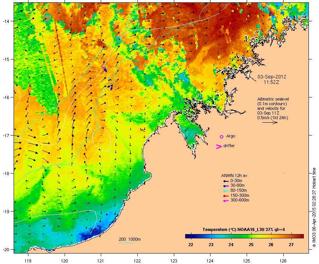The image size is (319, 264).
Task: Click the 'Temperature (°C) NOAA16_L3U' colorbar title
Action: (x=233, y=230)
